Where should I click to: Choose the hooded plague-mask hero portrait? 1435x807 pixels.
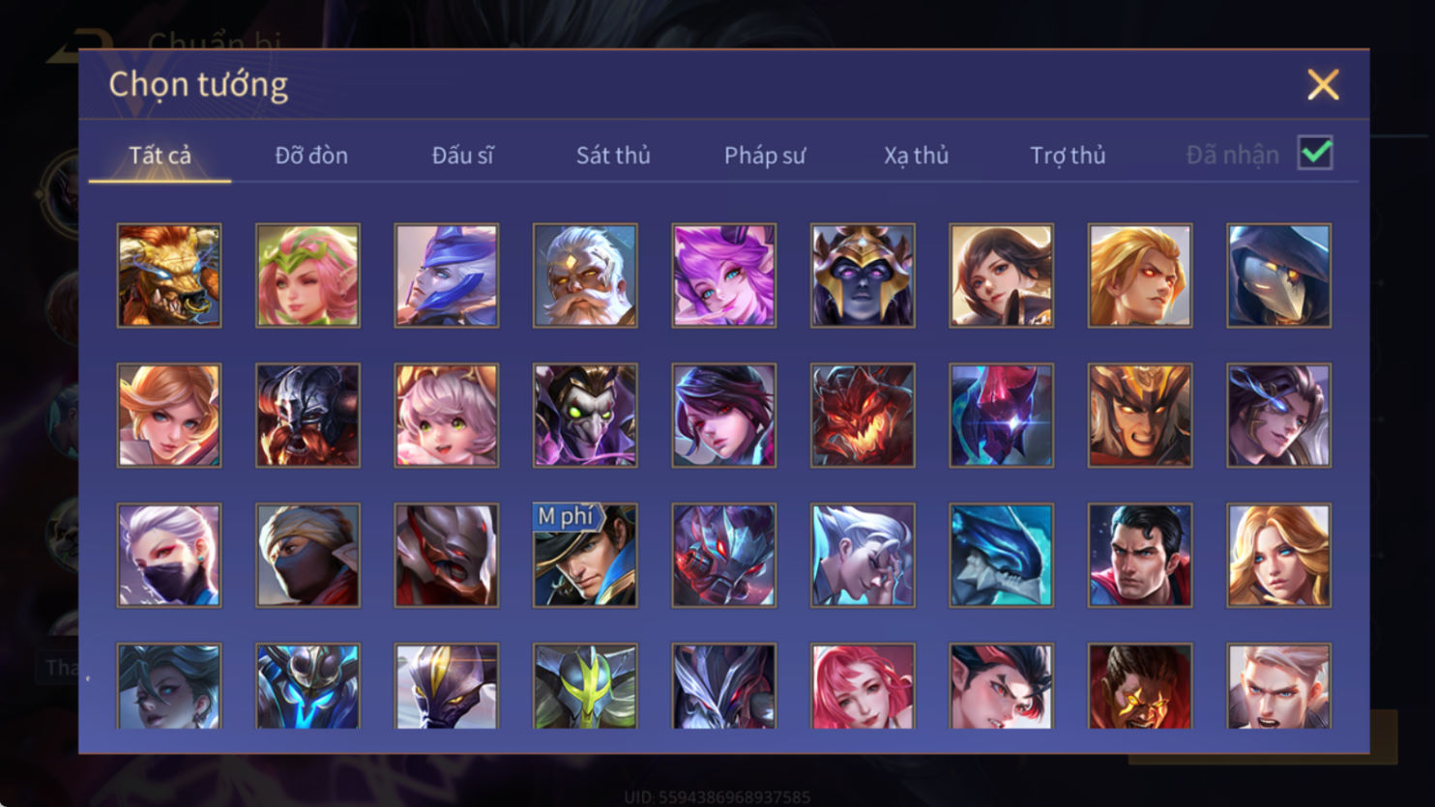point(1278,275)
